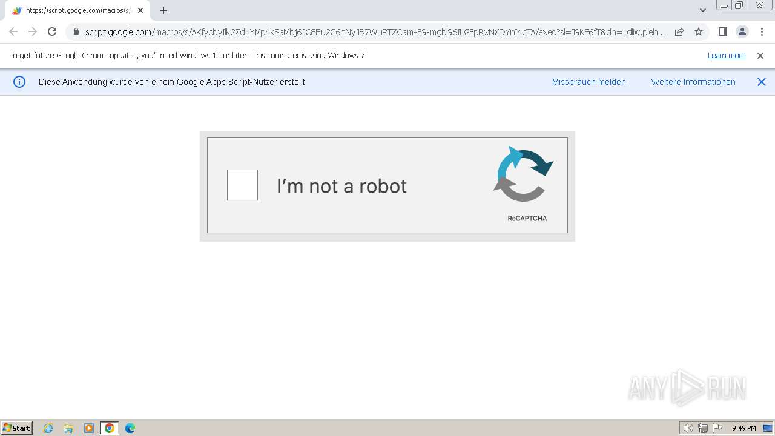Dismiss the Chrome update notification bar

click(760, 56)
